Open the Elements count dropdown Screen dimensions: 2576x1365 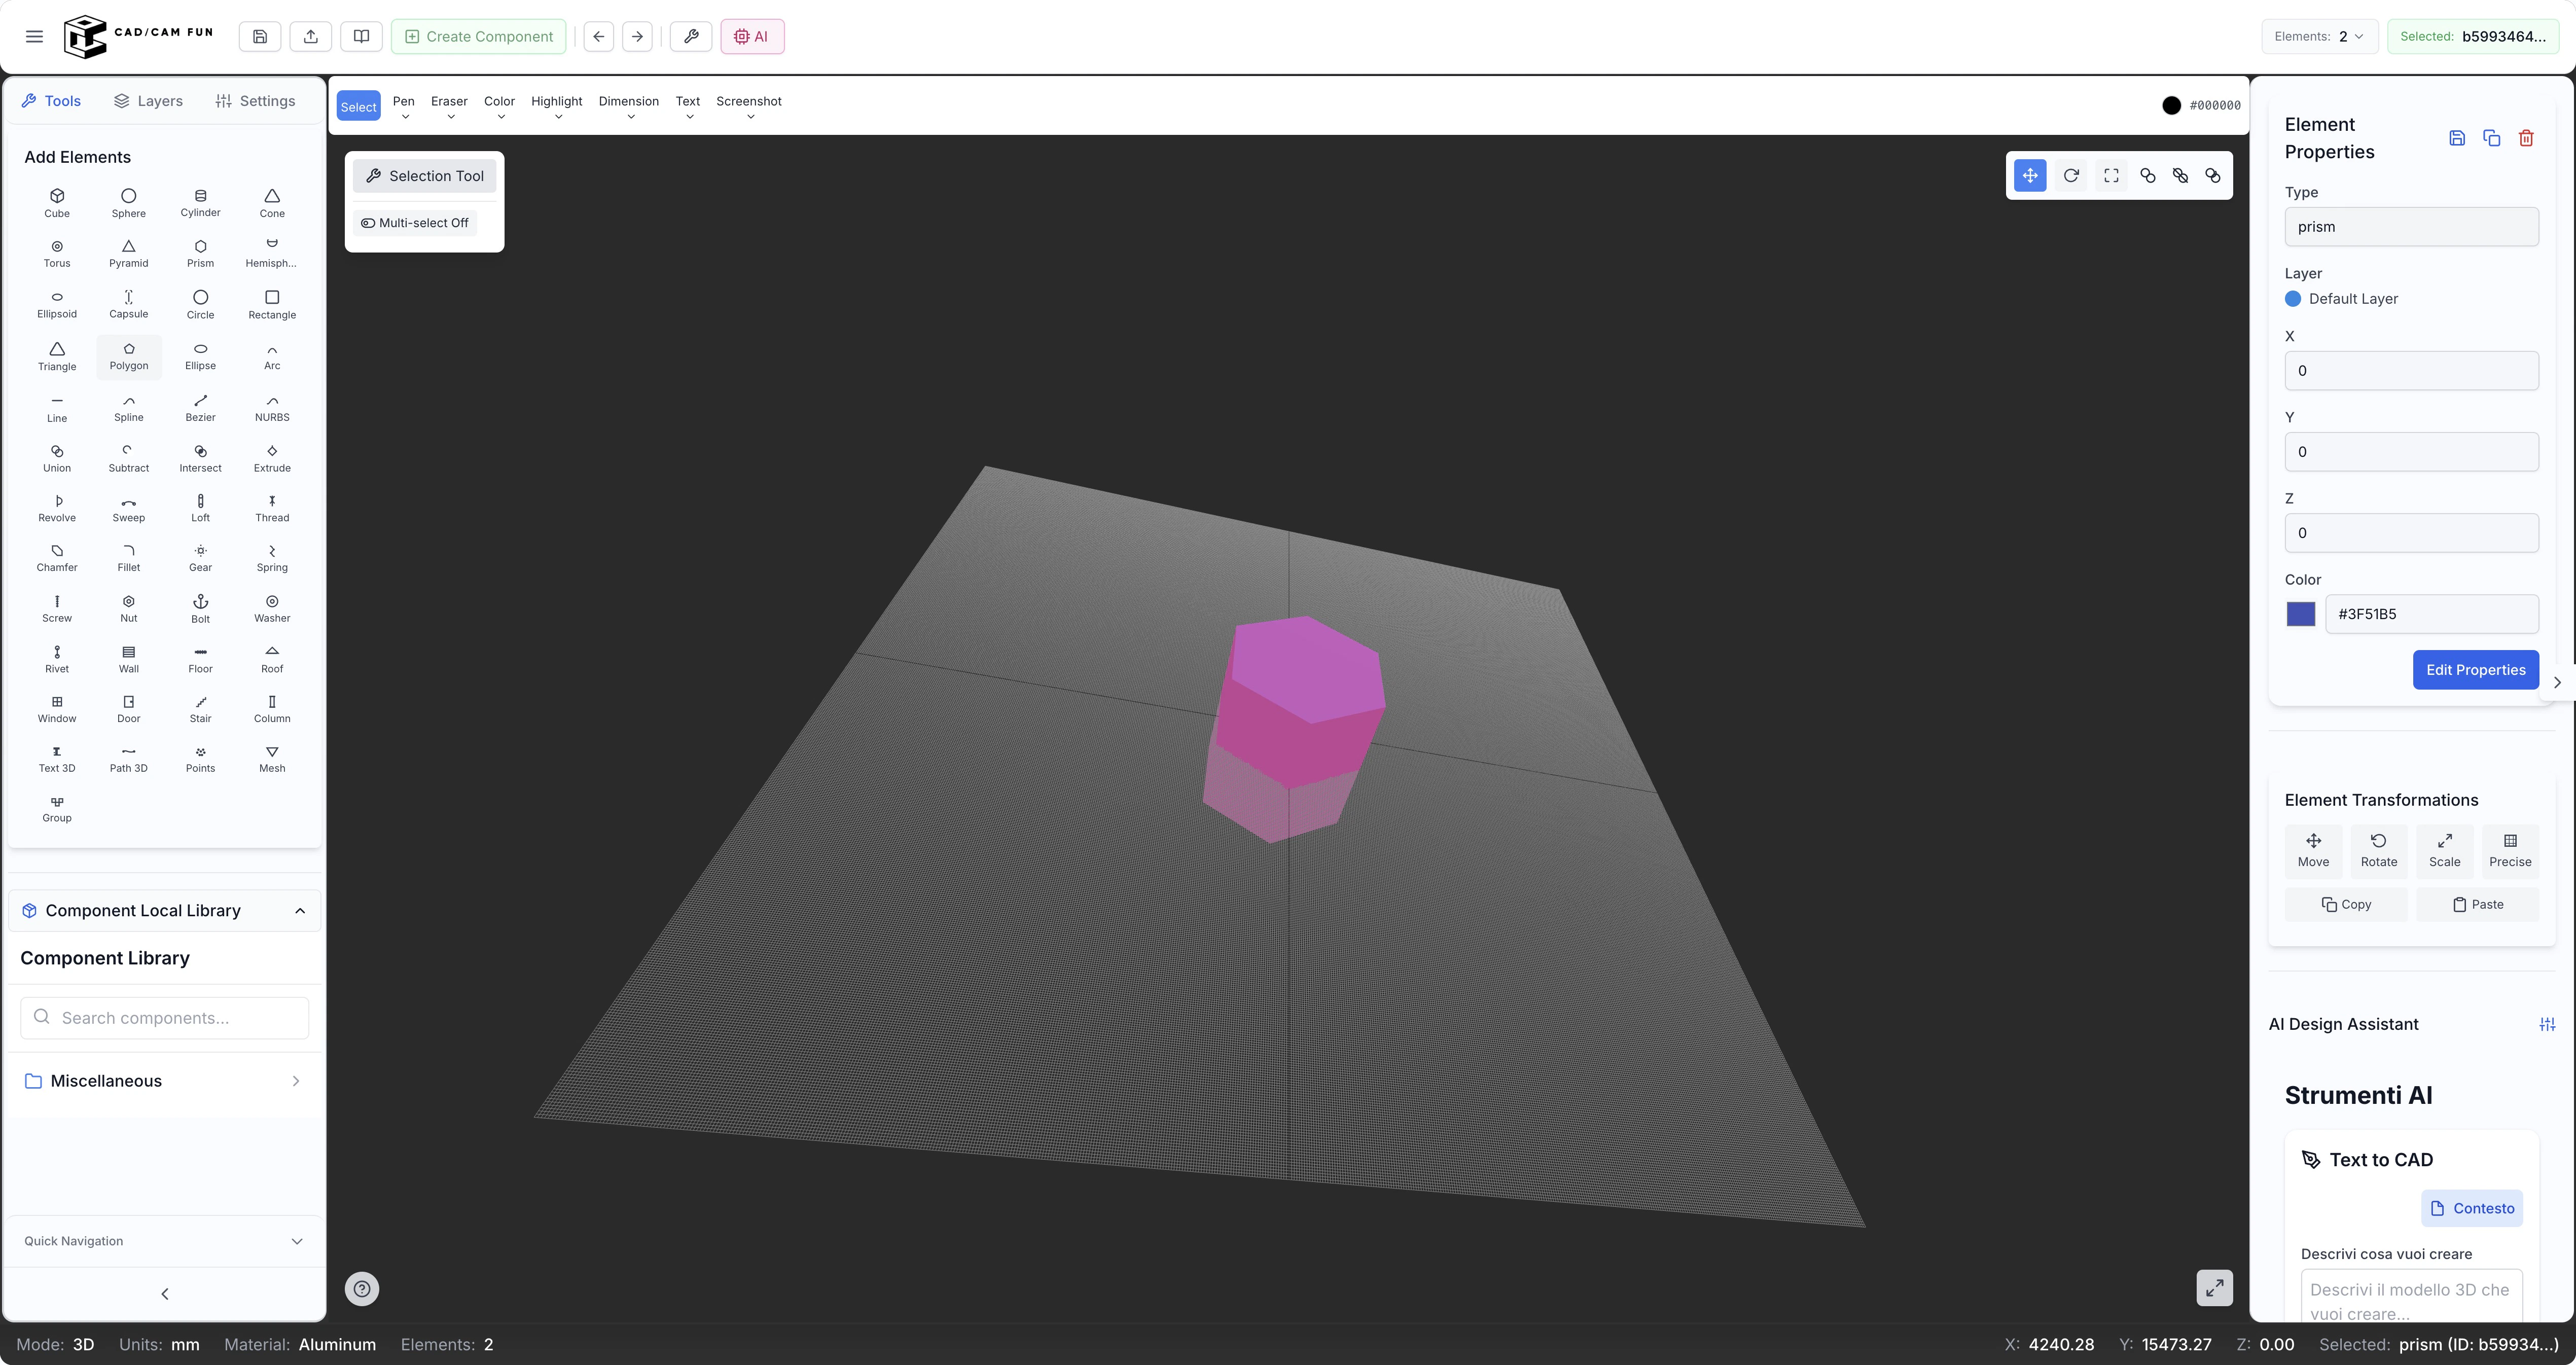pyautogui.click(x=2320, y=37)
